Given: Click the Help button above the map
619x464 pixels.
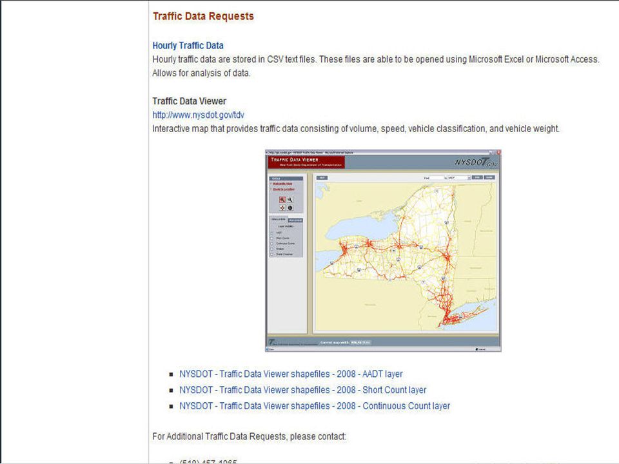Looking at the screenshot, I should [322, 178].
